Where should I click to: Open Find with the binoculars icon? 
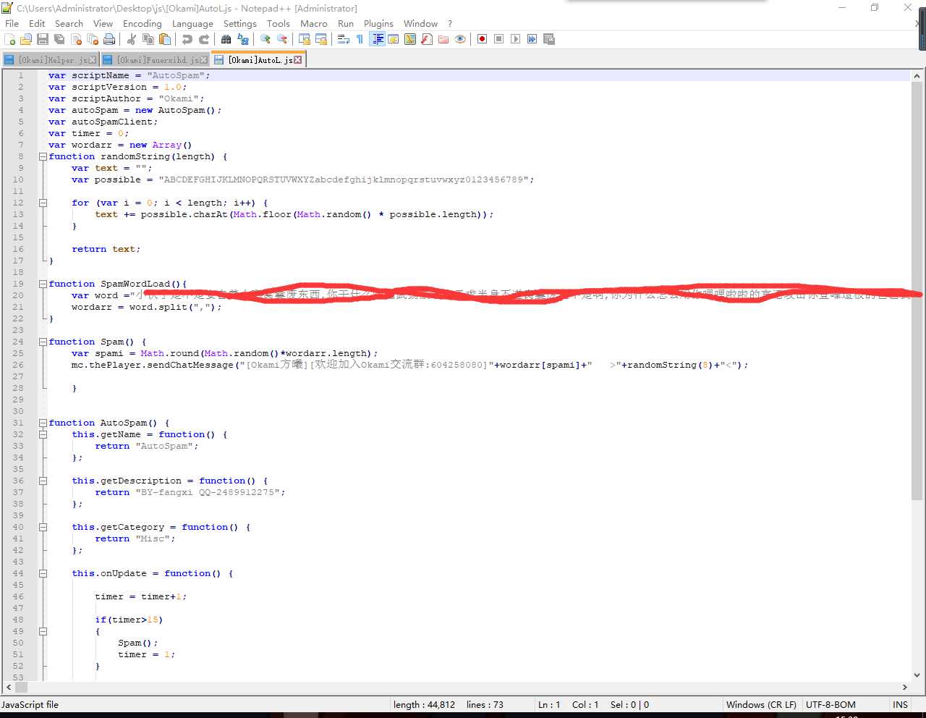pos(226,39)
